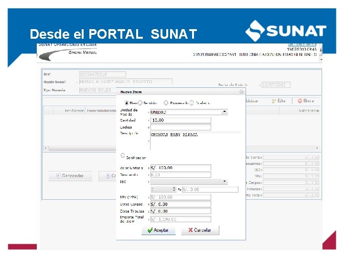
Task: Click the ISC amount field S/. 0.00
Action: [210, 189]
